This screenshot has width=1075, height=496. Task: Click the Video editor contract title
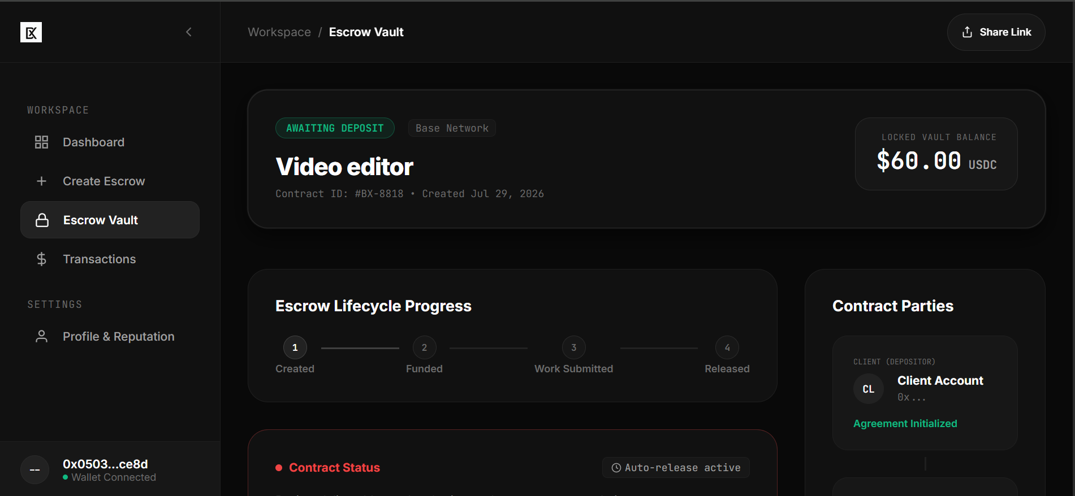344,167
